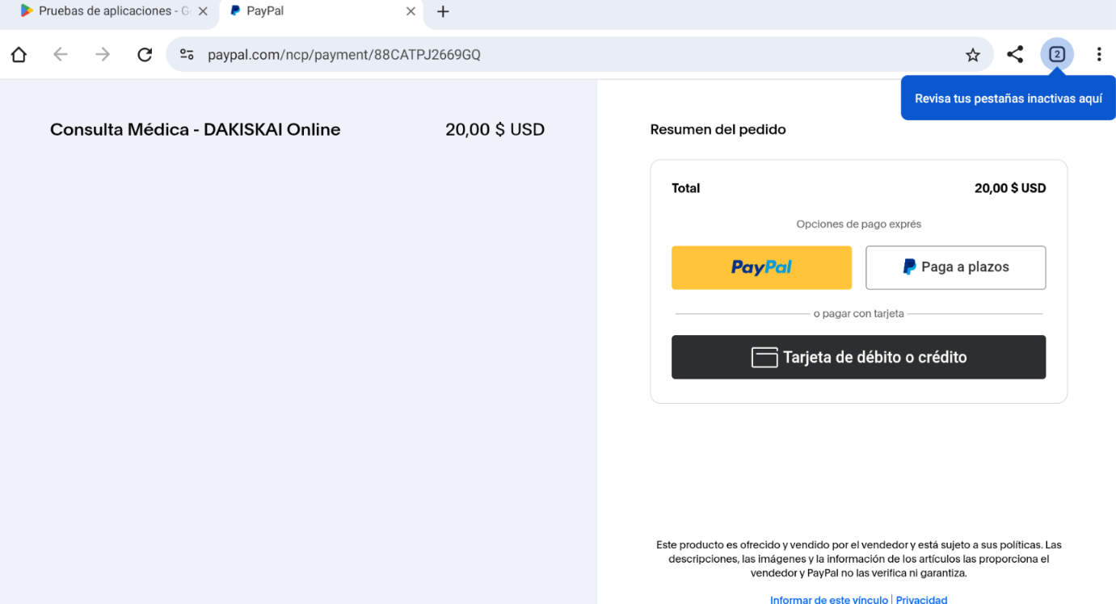Go to the browser home page icon
Screen dimensions: 1116x604
(19, 55)
